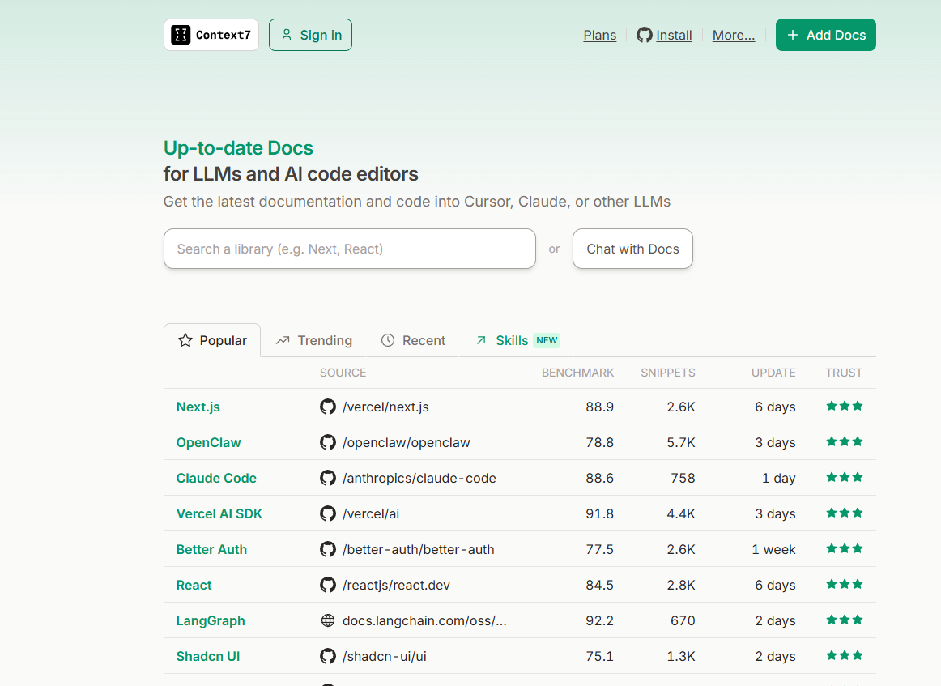Click the Context7 home button
This screenshot has width=941, height=686.
(211, 35)
